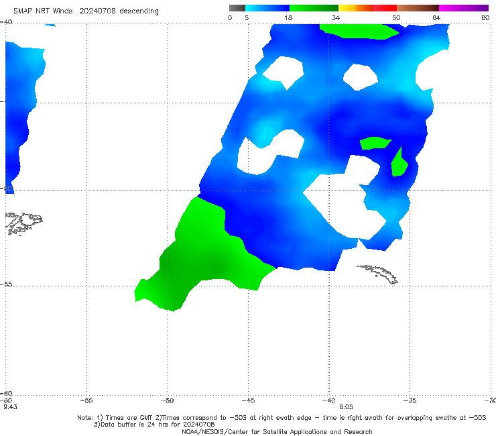
Task: Click the latitude label '-40' at the top left
Action: [6, 22]
